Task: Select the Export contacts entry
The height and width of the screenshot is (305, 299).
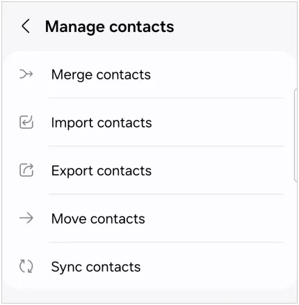Action: pos(149,171)
